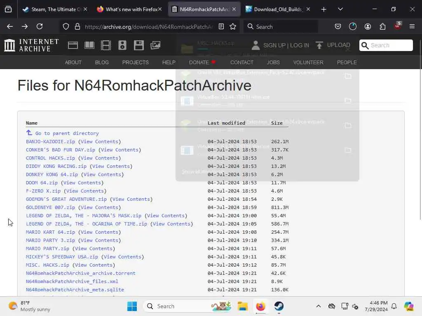Open the notification bell in the taskbar
This screenshot has height=316, width=422.
[394, 306]
